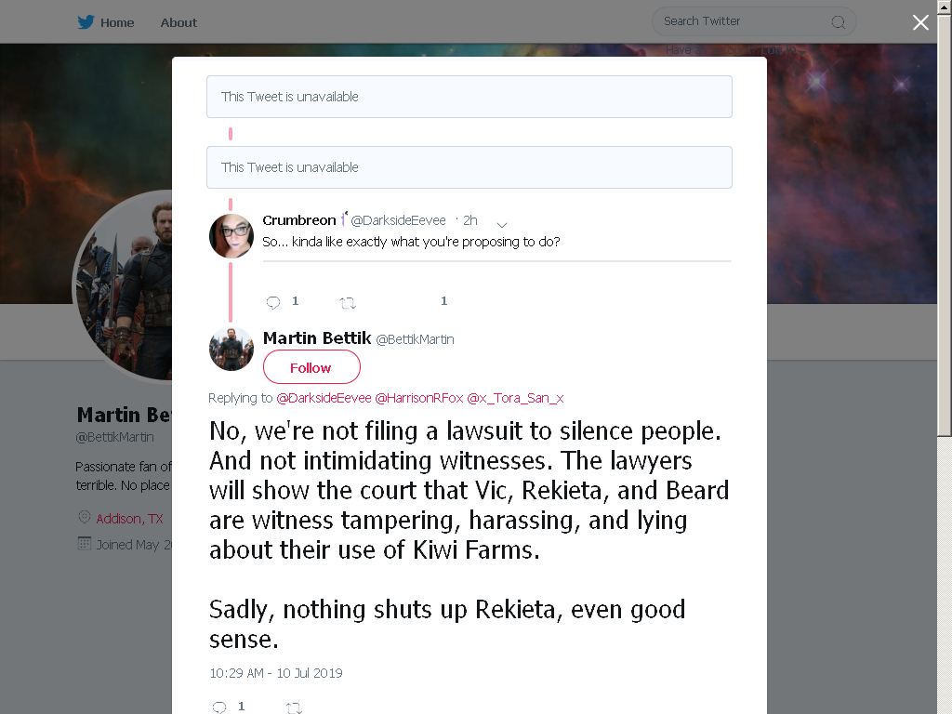
Task: Click reply icon under Martin Bettik's tweet
Action: coord(219,707)
